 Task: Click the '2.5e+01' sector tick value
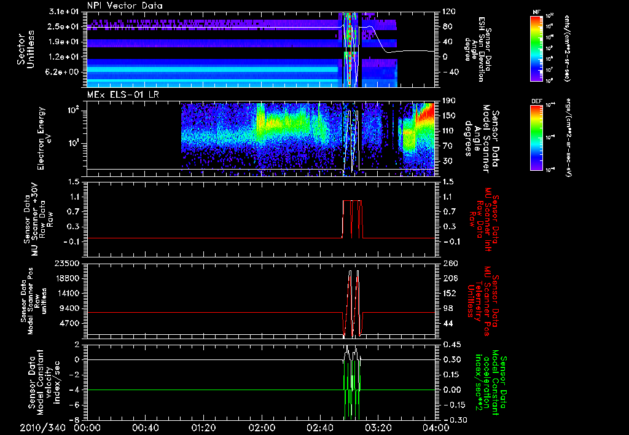(x=64, y=26)
